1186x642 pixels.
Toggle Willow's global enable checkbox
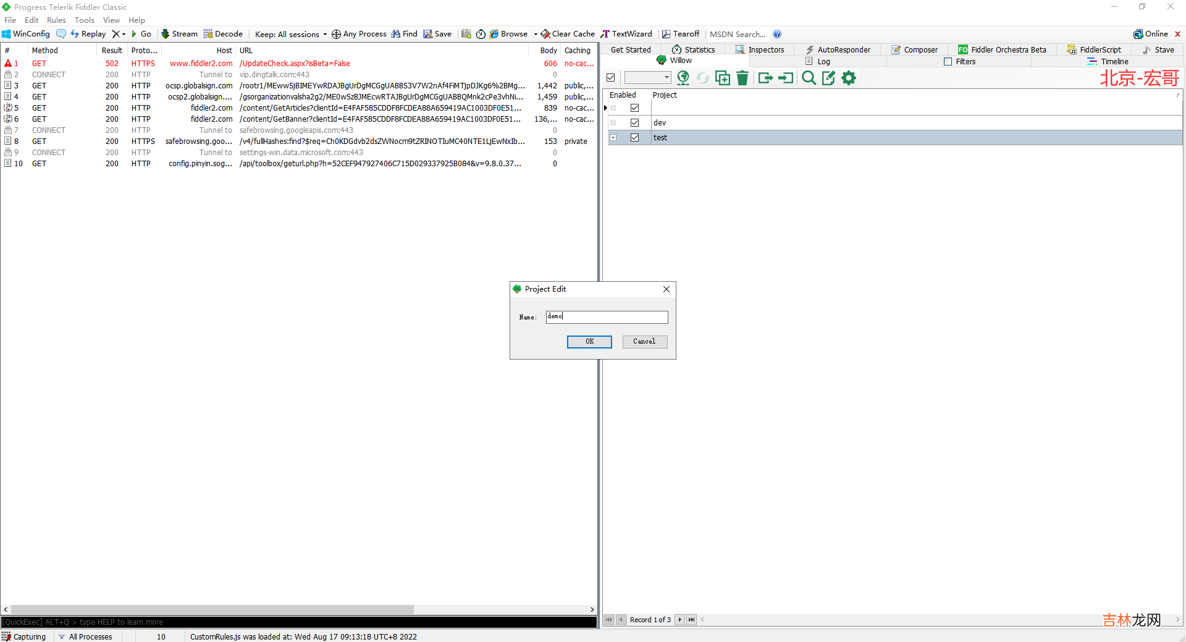tap(611, 78)
